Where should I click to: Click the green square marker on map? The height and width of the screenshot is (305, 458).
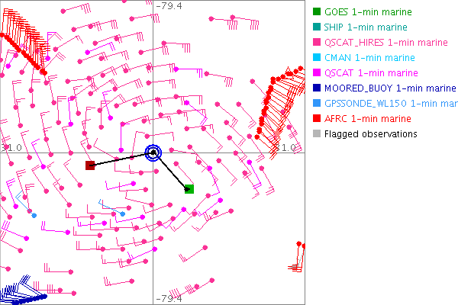189,188
